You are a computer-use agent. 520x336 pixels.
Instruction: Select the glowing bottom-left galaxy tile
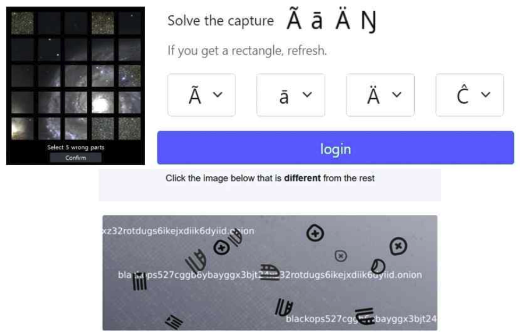point(22,128)
